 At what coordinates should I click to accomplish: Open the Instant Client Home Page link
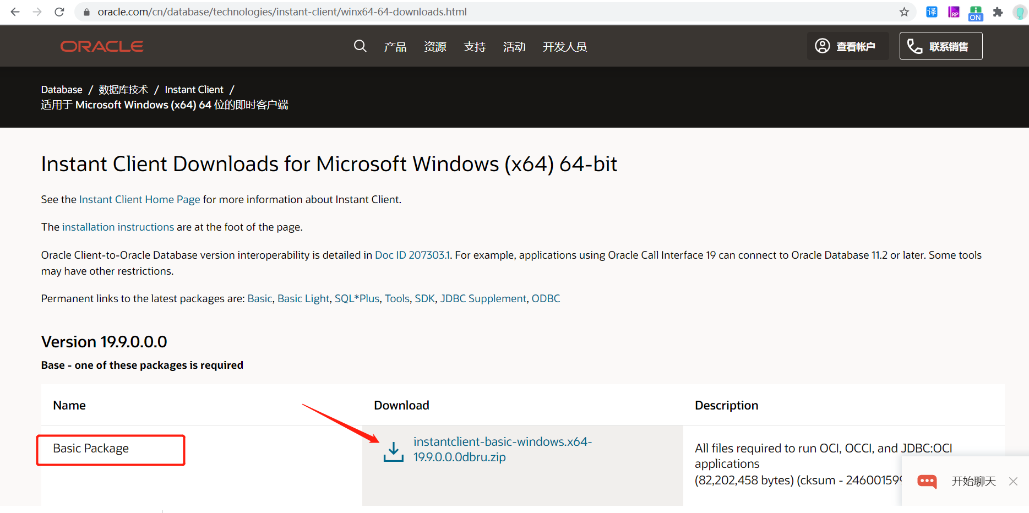click(139, 199)
